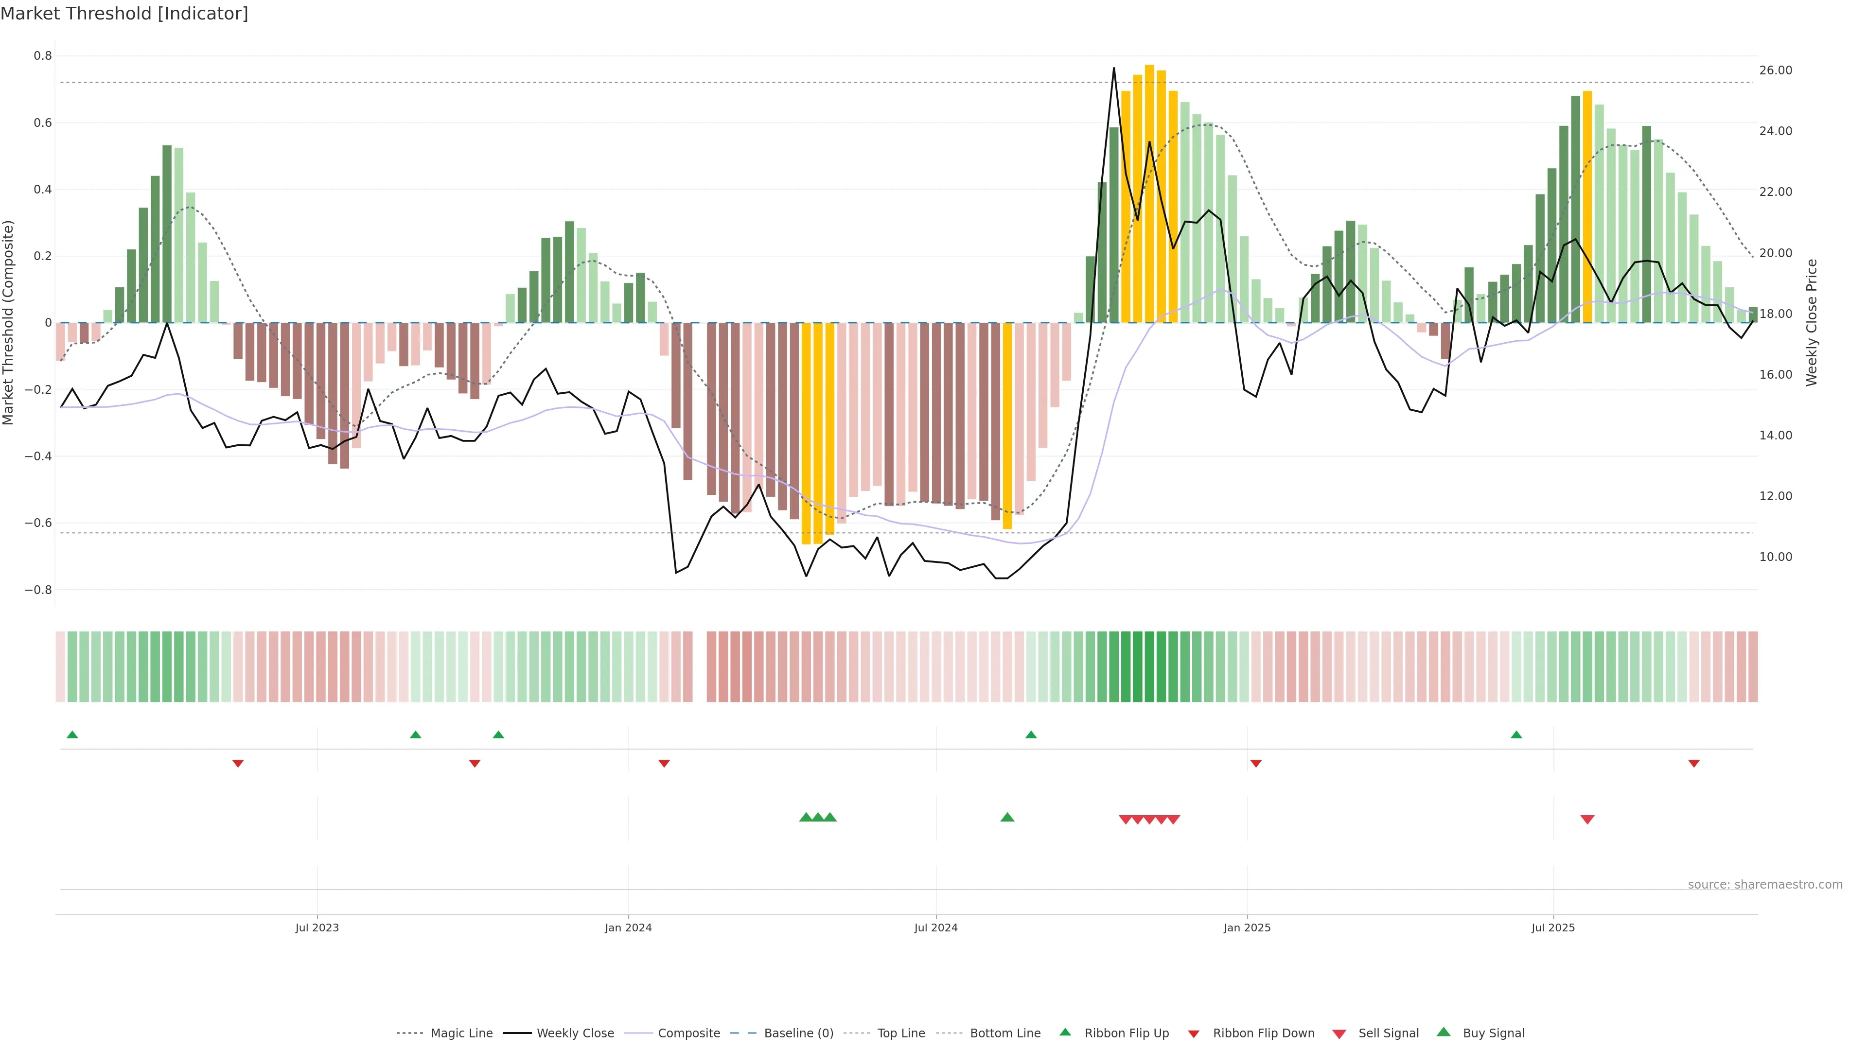Click the Jan 2024 x-axis label

pyautogui.click(x=628, y=928)
